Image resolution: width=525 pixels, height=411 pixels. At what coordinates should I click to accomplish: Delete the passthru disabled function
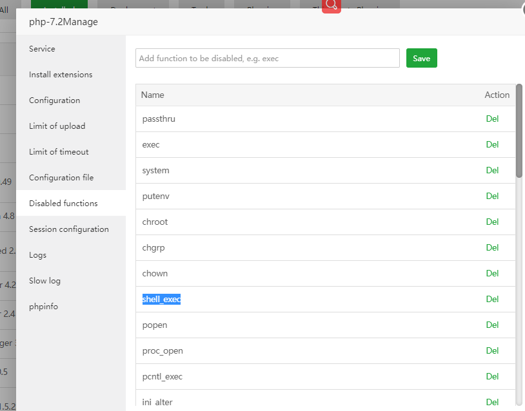(x=492, y=119)
